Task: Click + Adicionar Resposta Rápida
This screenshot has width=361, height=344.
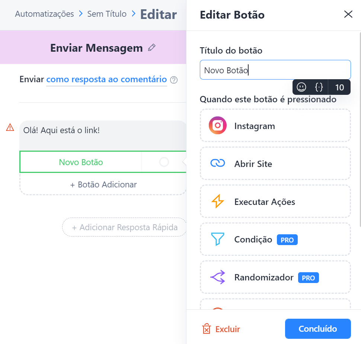Action: [x=125, y=227]
